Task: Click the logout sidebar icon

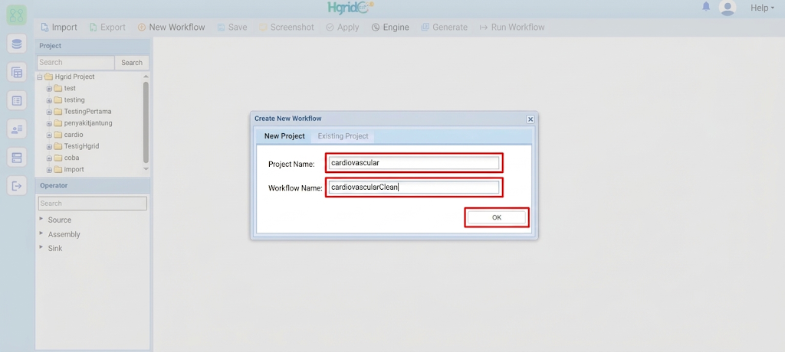Action: [17, 186]
